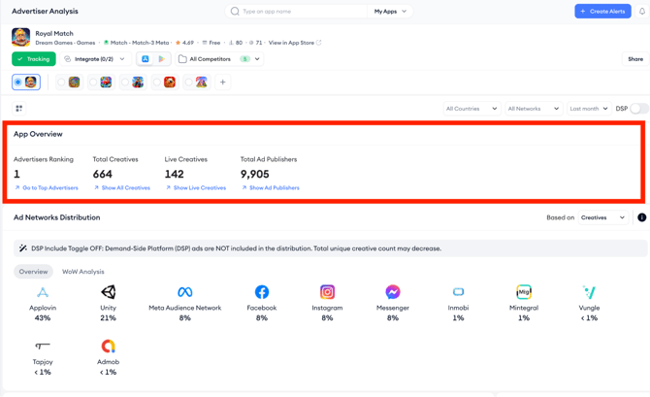Image resolution: width=650 pixels, height=397 pixels.
Task: Click the Create Alerts button
Action: pos(602,12)
